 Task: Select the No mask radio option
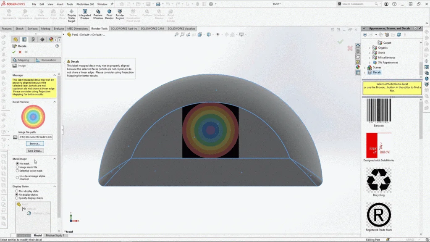[17, 163]
